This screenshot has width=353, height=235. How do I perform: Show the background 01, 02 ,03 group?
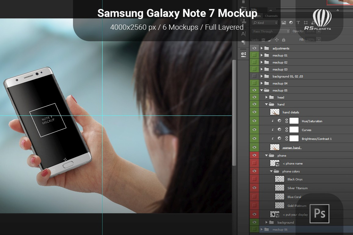point(254,76)
